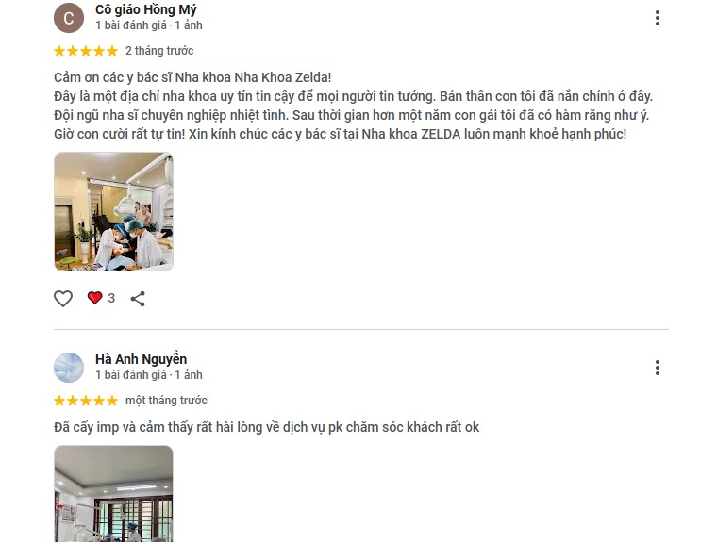Click '1 bài đánh giá · 1 ảnh' under Hồng Mý
717x542 pixels.
coord(149,25)
